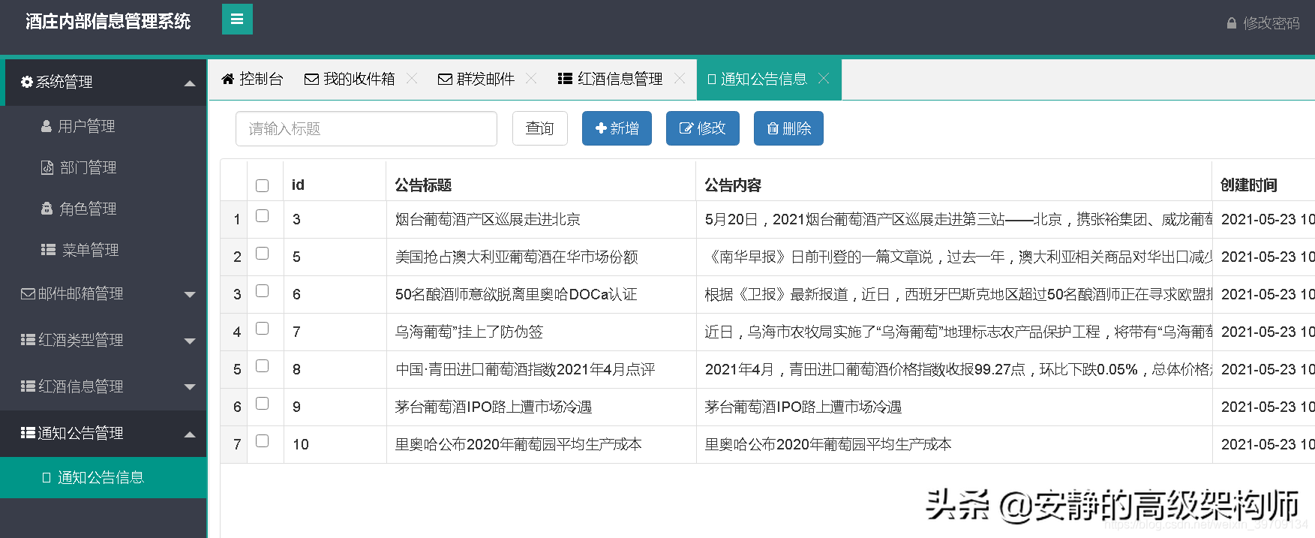Click the 公告标题 column header
This screenshot has height=538, width=1315.
click(423, 185)
